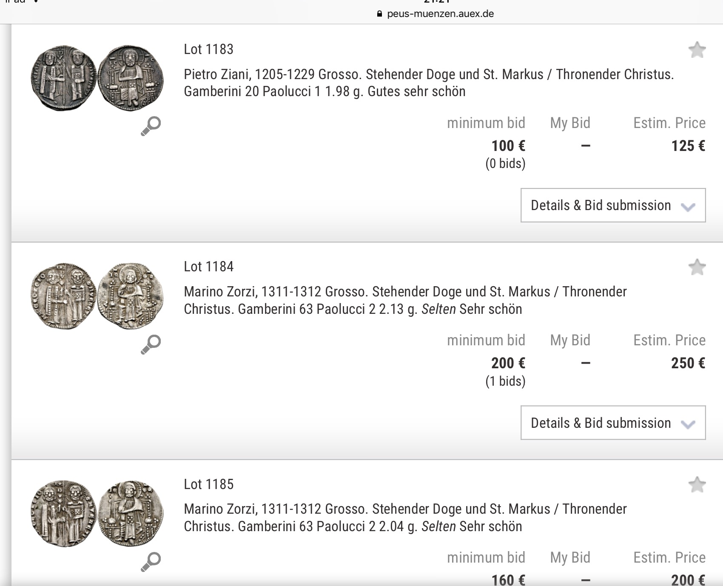The width and height of the screenshot is (723, 586).
Task: Open Lot 1185 Marino Zorzi coin image
Action: click(97, 514)
